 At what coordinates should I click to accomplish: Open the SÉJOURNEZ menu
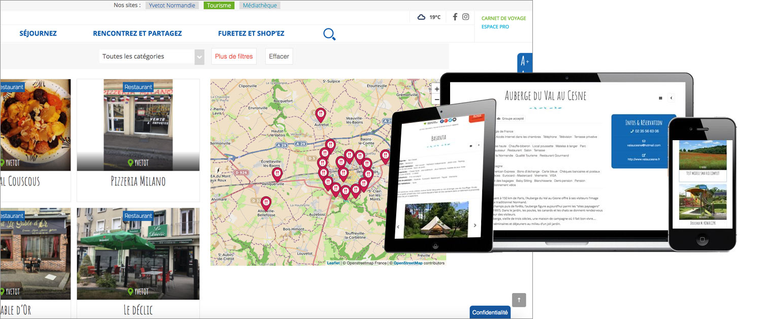38,34
